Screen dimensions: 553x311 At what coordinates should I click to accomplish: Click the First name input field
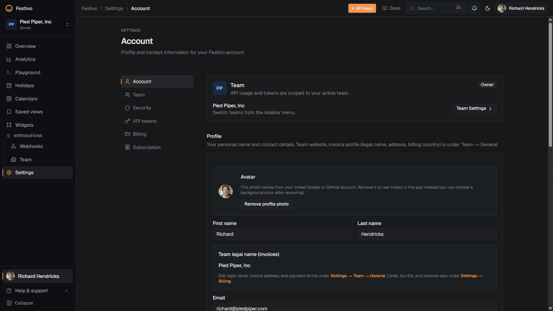pos(282,234)
